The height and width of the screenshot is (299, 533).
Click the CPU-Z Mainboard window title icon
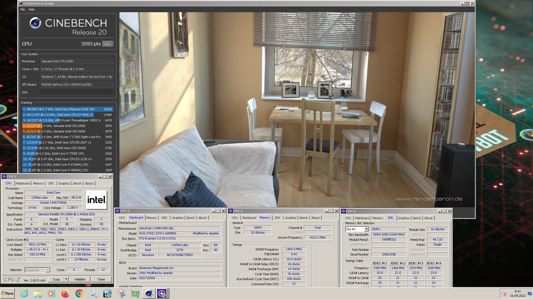click(117, 211)
